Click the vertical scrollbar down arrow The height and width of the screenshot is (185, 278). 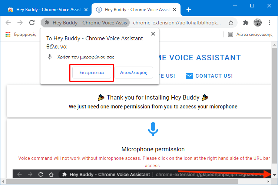tap(274, 175)
